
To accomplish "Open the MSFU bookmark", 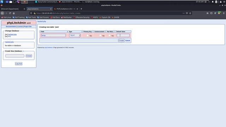I will point(95,17).
